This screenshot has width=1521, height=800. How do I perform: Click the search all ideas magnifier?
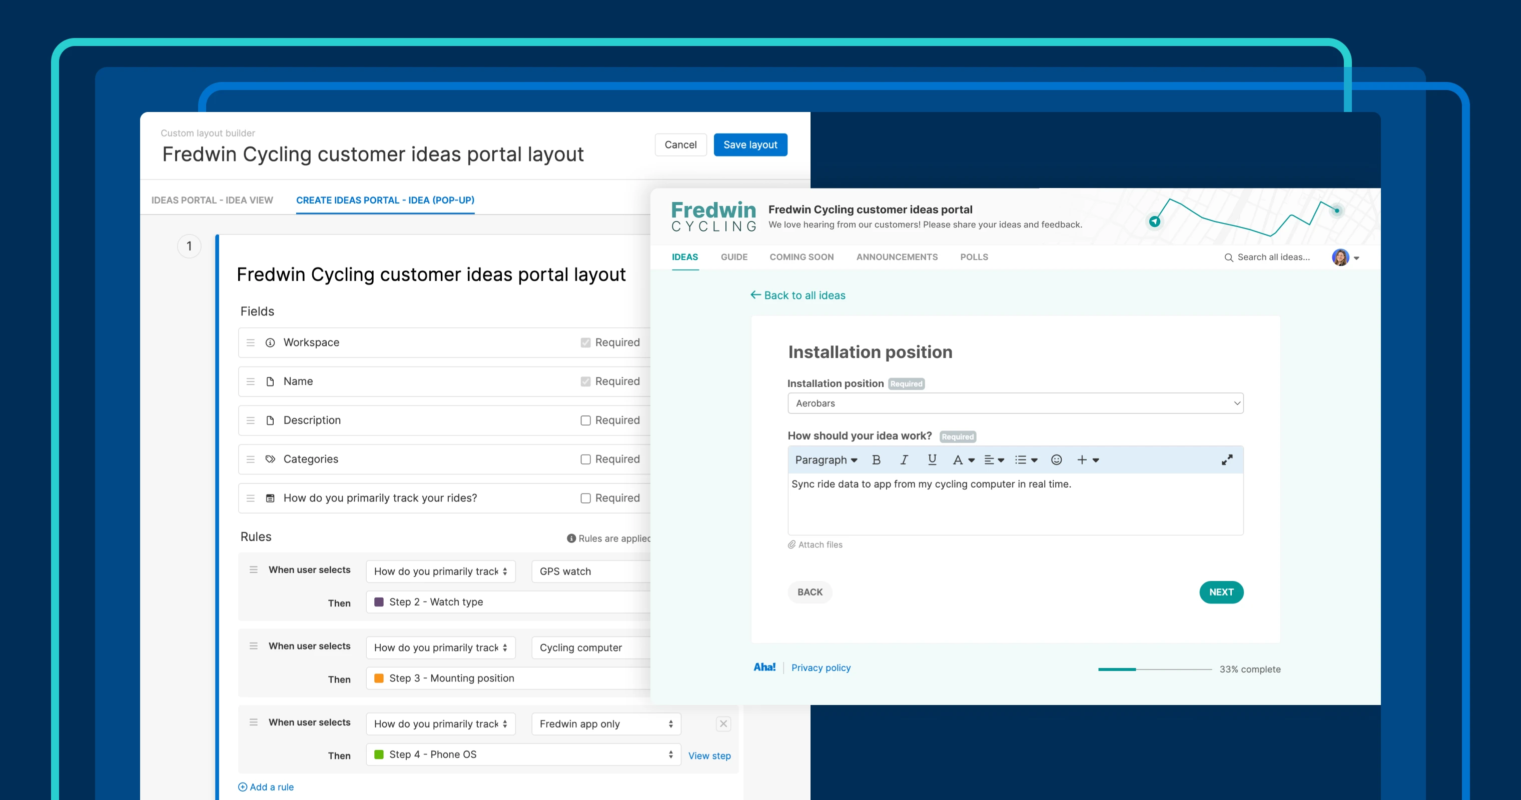click(1229, 257)
